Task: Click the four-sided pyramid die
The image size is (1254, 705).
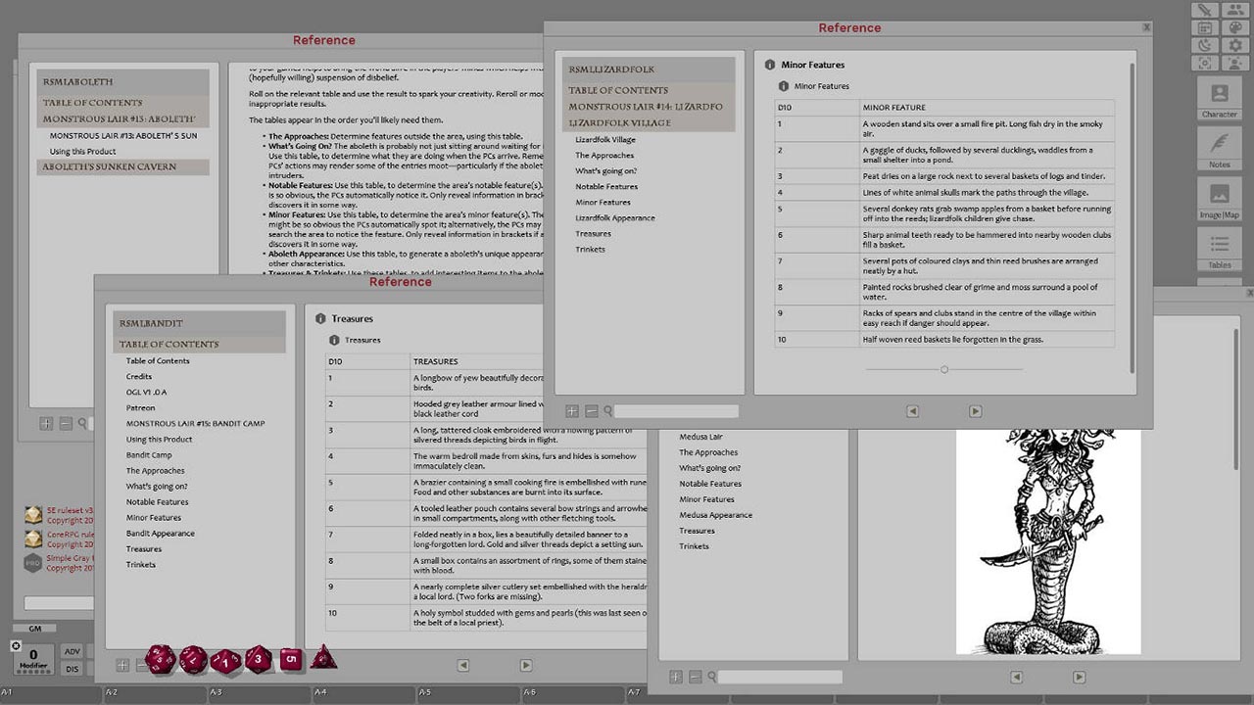Action: 323,658
